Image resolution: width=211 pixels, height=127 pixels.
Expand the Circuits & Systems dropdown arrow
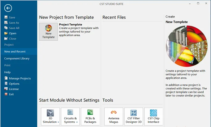point(77,122)
